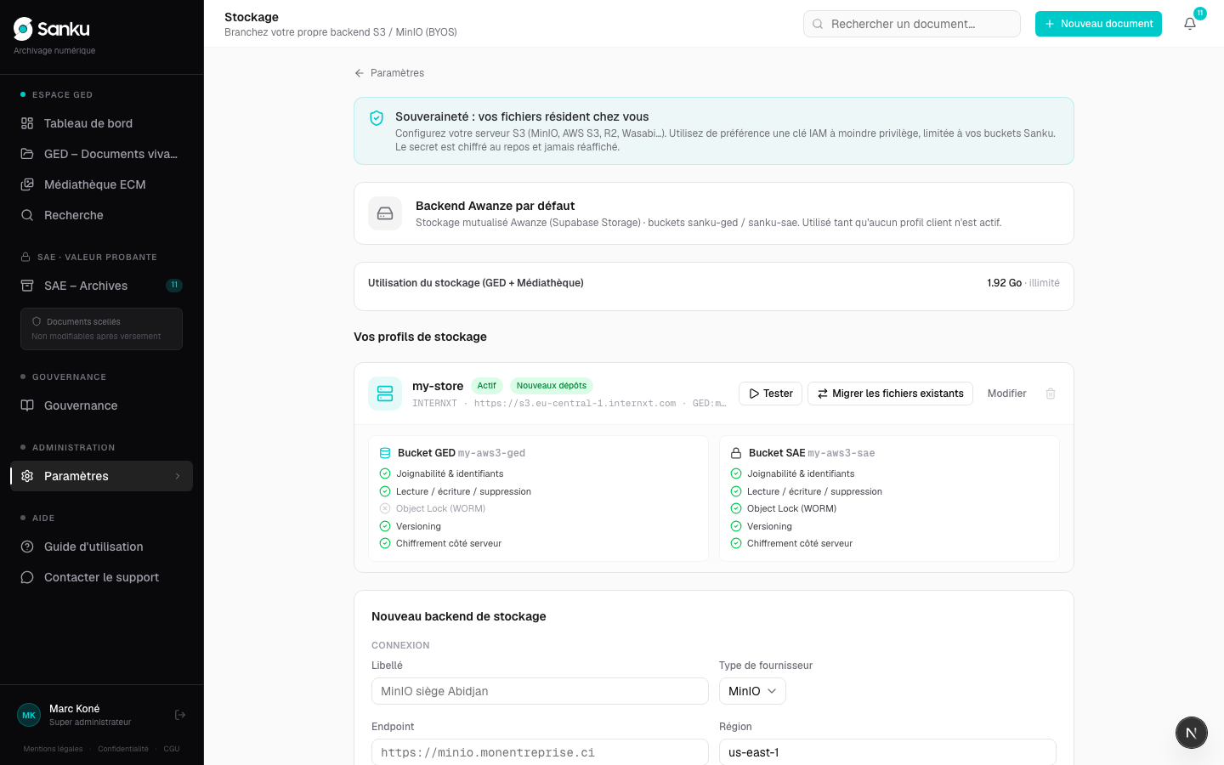Click the SAE Archives box icon
This screenshot has width=1224, height=765.
(27, 286)
